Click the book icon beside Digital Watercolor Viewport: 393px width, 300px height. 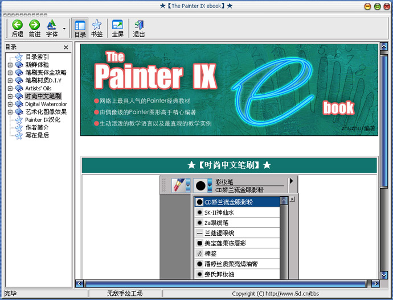[19, 104]
